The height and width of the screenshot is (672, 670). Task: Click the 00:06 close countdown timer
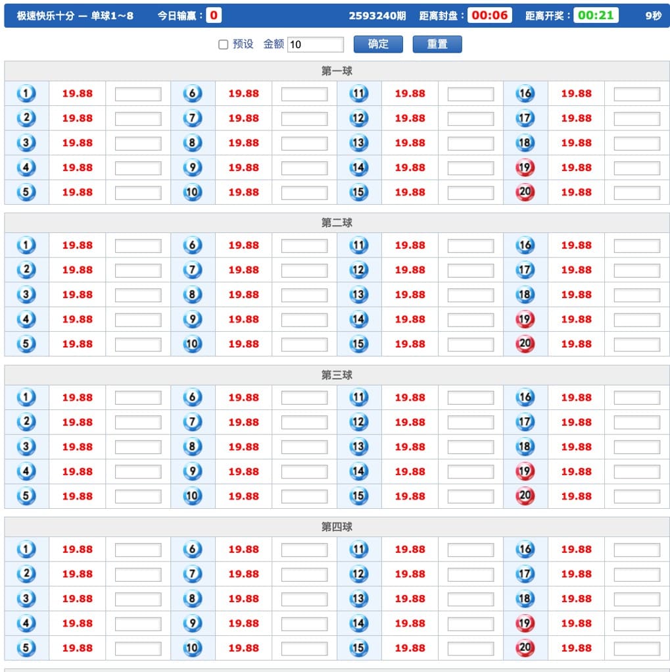(x=489, y=15)
